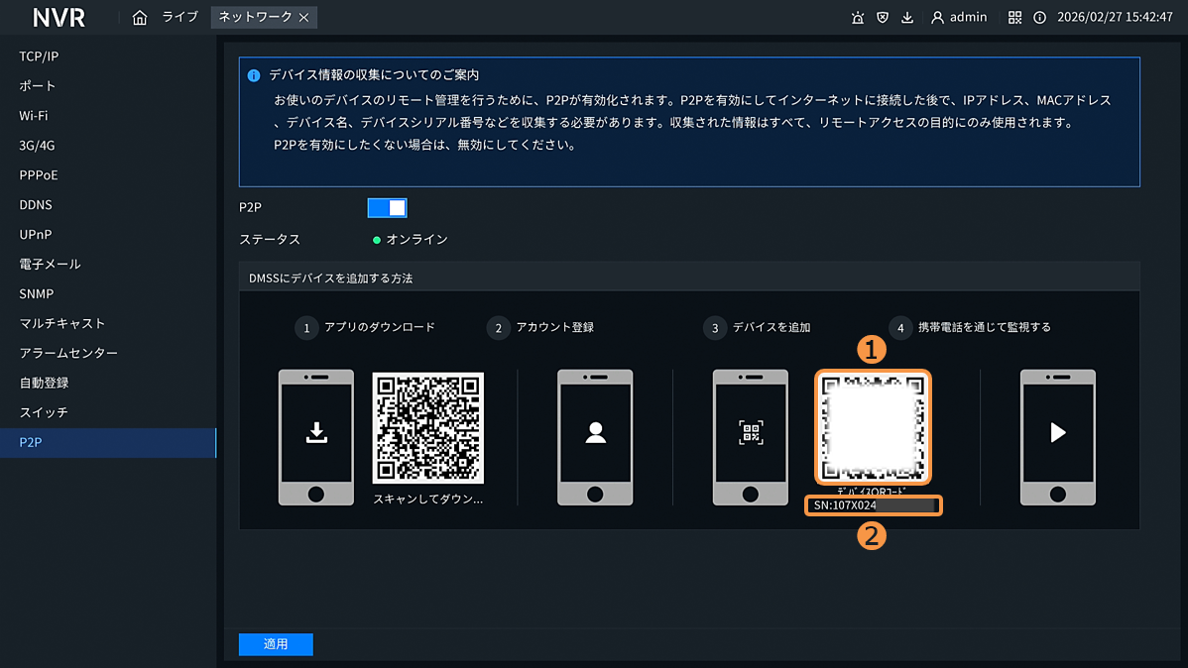This screenshot has width=1188, height=668.
Task: Select 自動登録 in the sidebar
Action: pos(44,383)
